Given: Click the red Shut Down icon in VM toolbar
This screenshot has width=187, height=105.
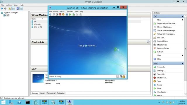Looking at the screenshot, I should coord(60,15).
